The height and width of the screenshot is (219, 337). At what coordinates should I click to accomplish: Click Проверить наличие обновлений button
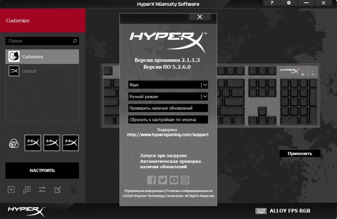click(168, 108)
